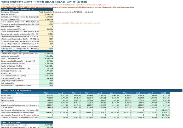Image resolution: width=183 pixels, height=128 pixels.
Task: Click Importe del préstamo value 71,500.00 €
Action: [x=46, y=56]
